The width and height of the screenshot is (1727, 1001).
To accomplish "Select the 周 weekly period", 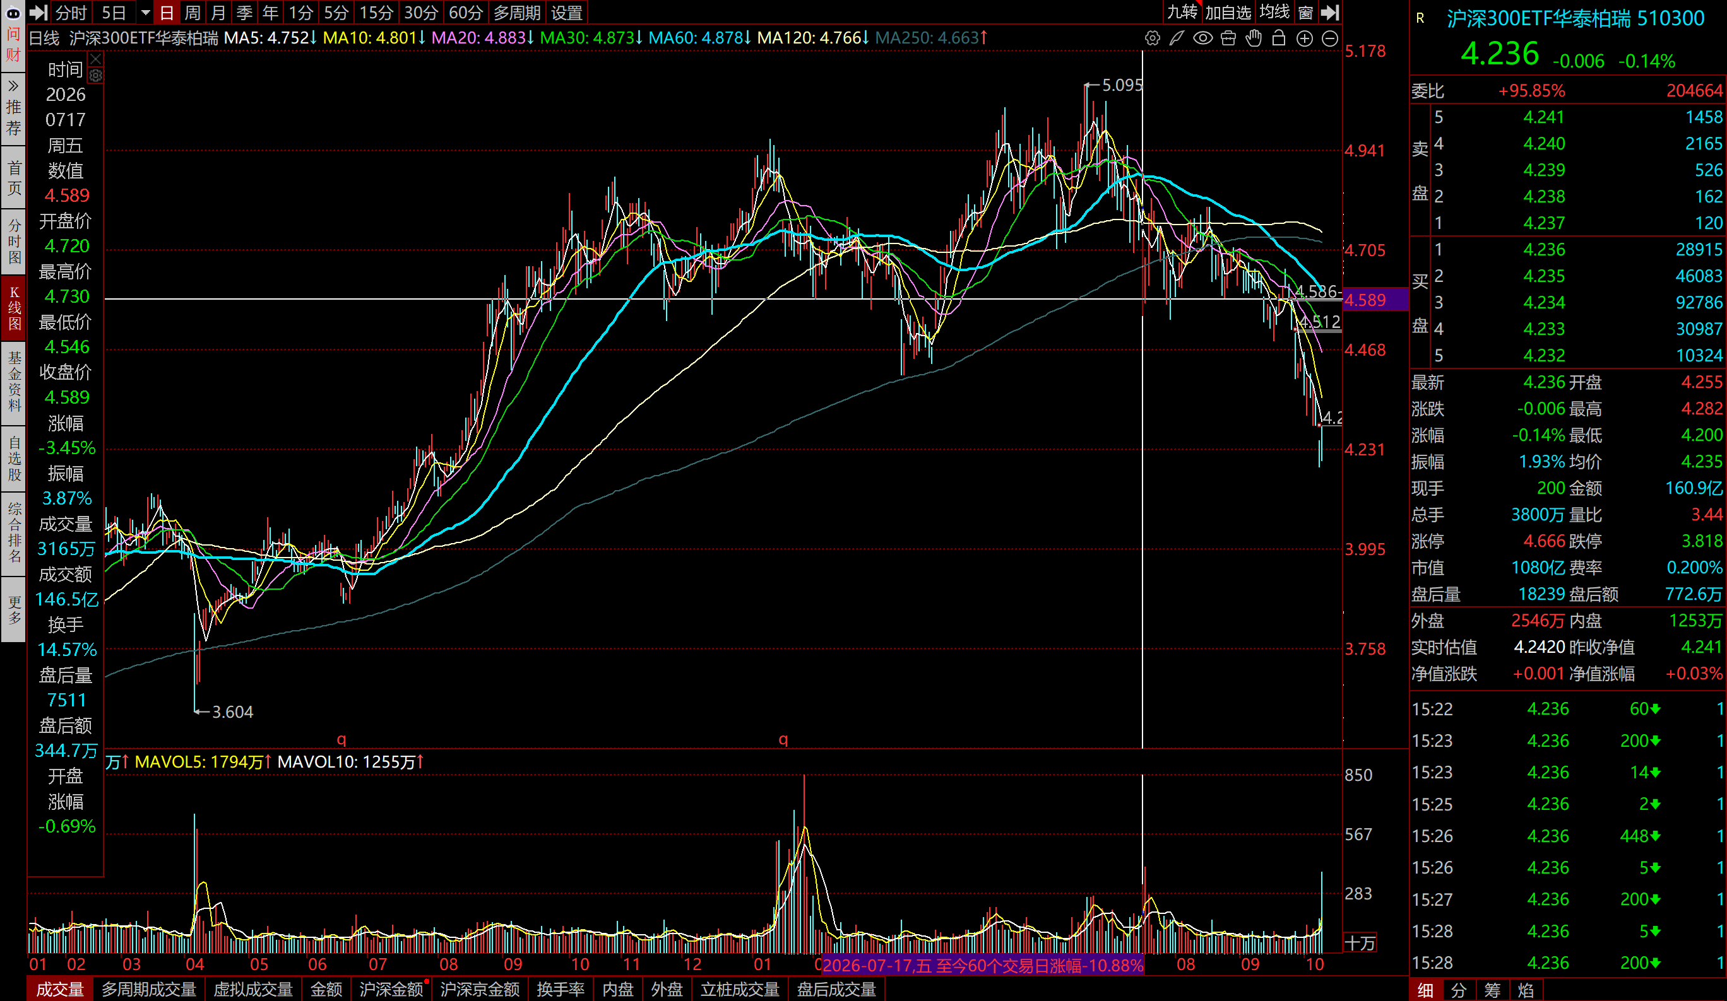I will point(193,13).
